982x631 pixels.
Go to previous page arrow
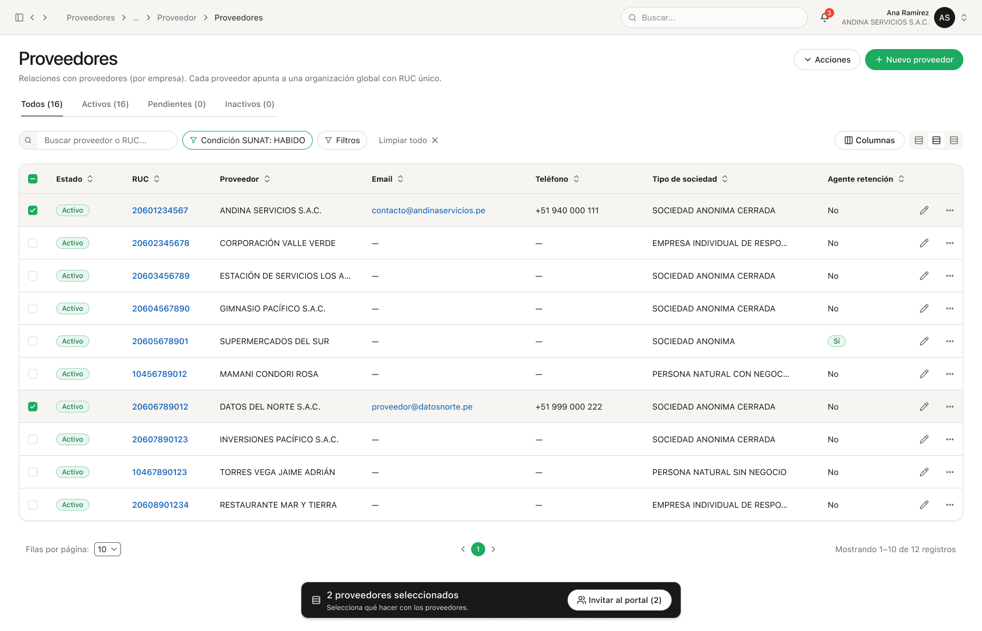coord(463,549)
